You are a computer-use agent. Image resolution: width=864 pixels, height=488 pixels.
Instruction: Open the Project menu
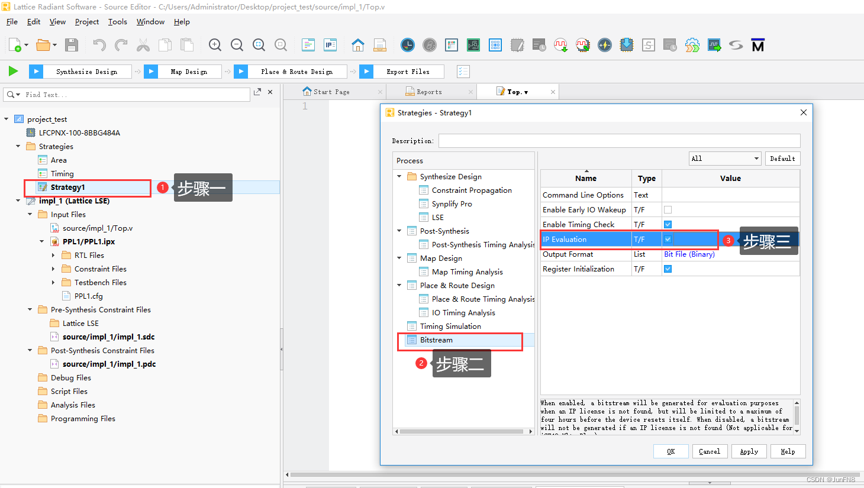[87, 22]
